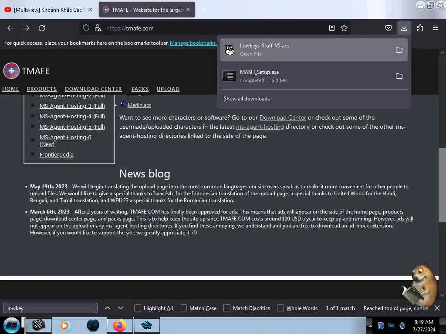Open the DOWNLOAD CENTER nav item
446x334 pixels.
(93, 89)
